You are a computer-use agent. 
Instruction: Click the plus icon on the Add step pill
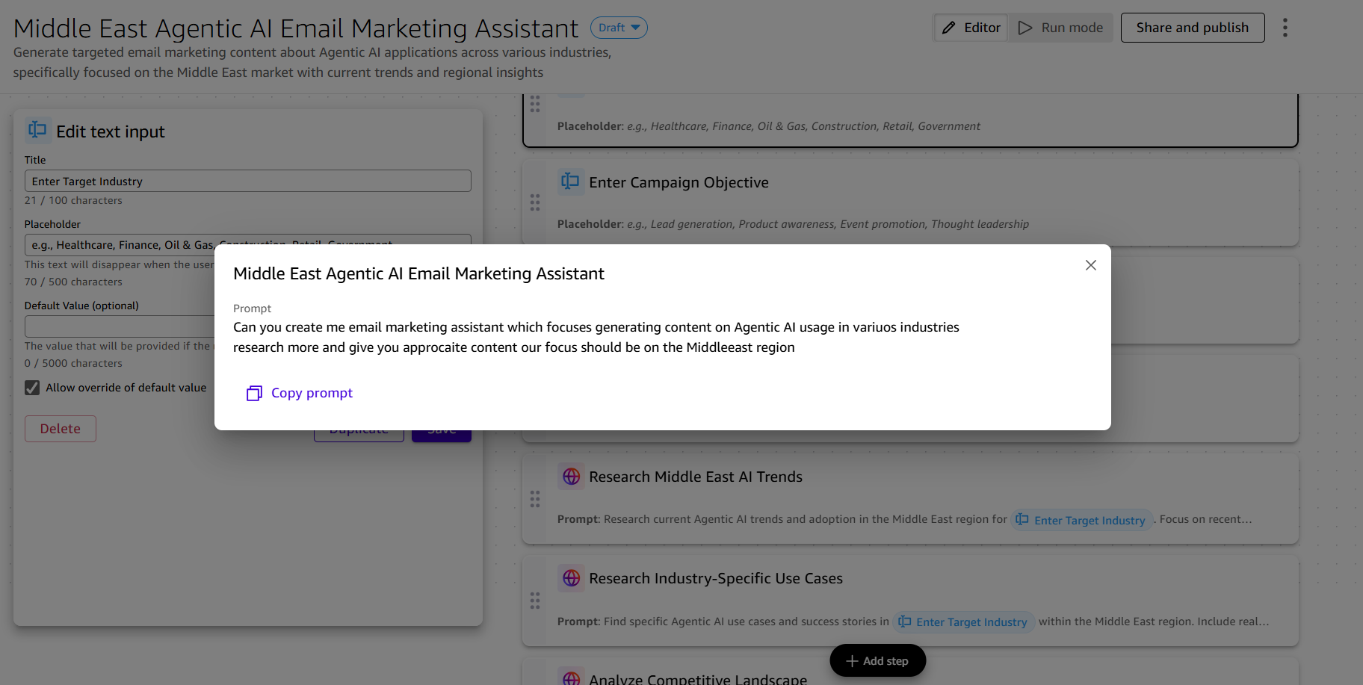(852, 660)
